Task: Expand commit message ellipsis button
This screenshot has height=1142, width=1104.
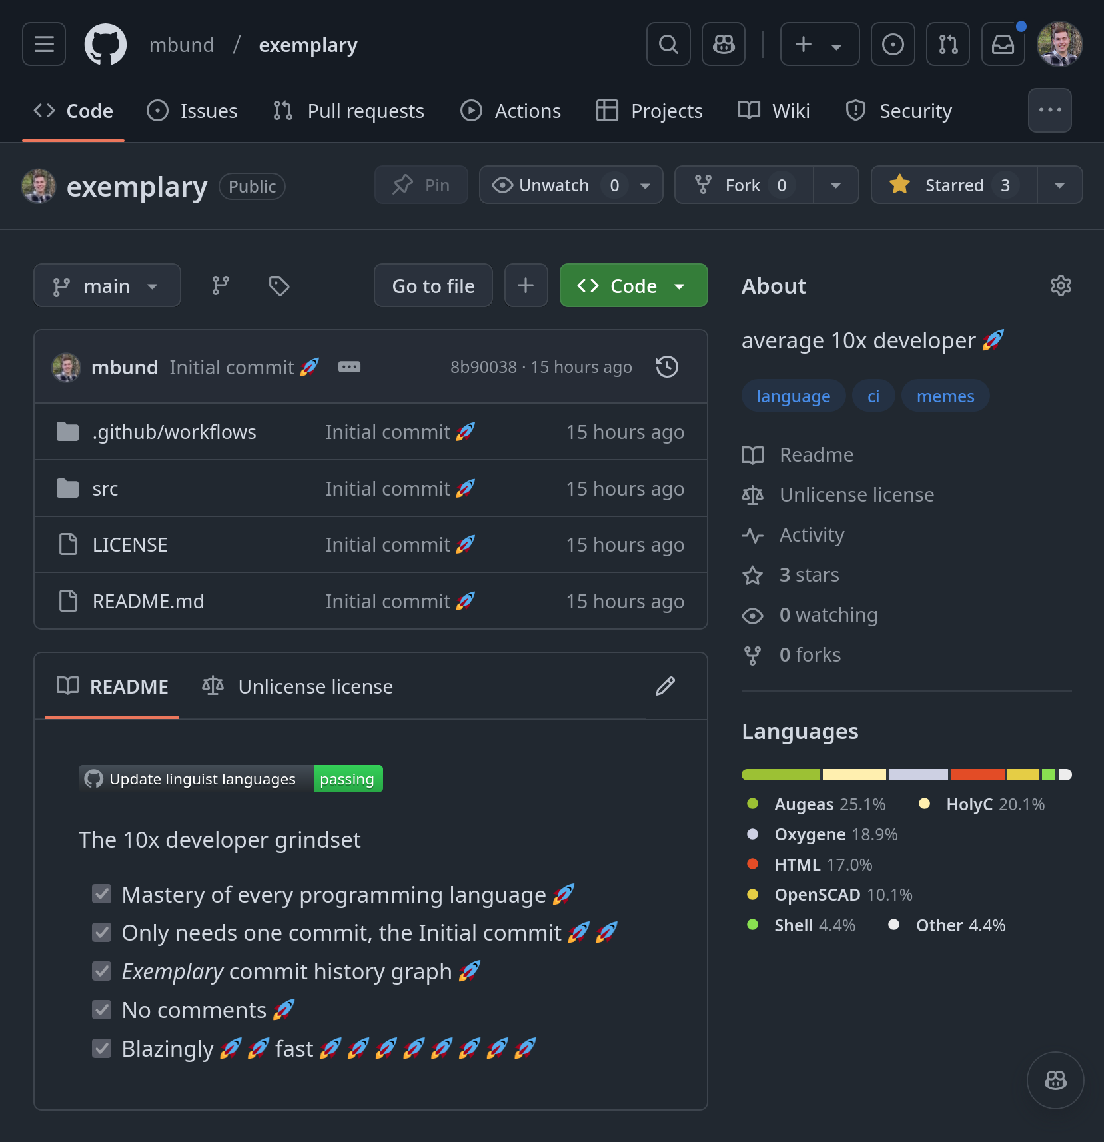Action: click(x=349, y=367)
